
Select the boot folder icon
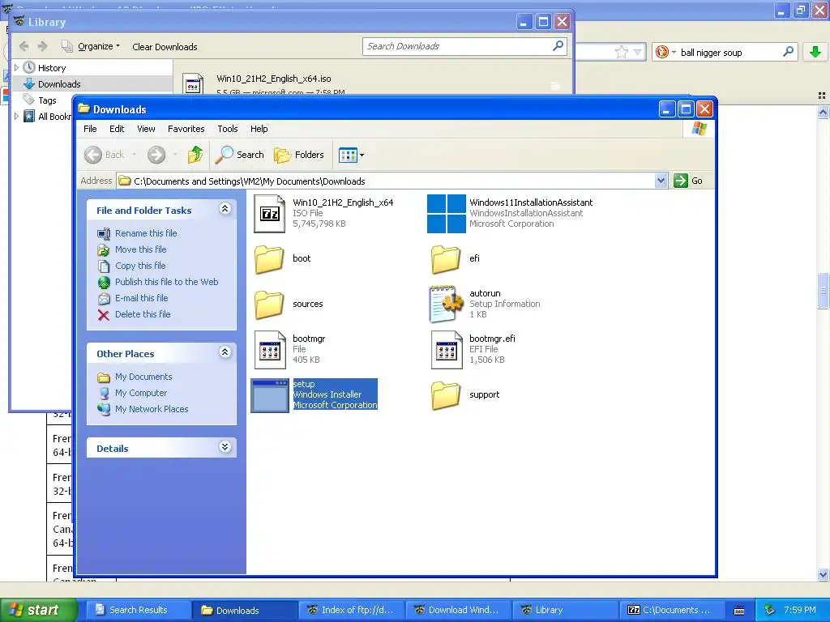(269, 259)
